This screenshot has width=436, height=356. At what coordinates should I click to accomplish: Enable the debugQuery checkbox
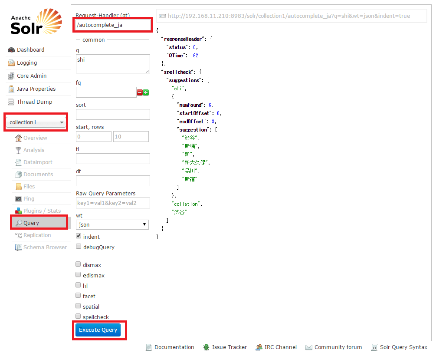[x=79, y=246]
